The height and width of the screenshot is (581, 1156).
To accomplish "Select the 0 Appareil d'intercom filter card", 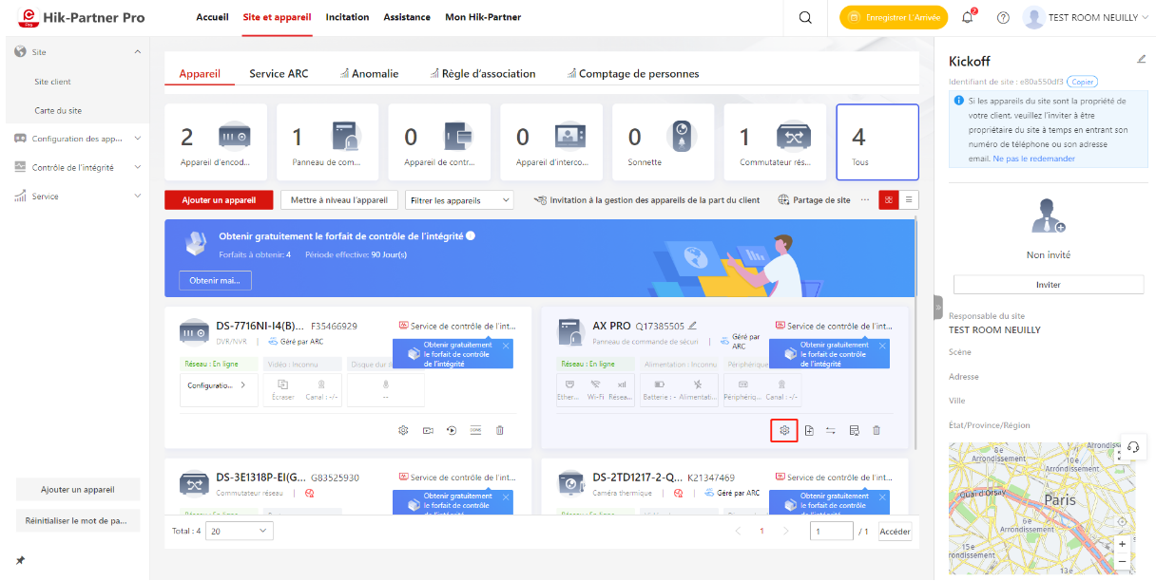I will (550, 141).
